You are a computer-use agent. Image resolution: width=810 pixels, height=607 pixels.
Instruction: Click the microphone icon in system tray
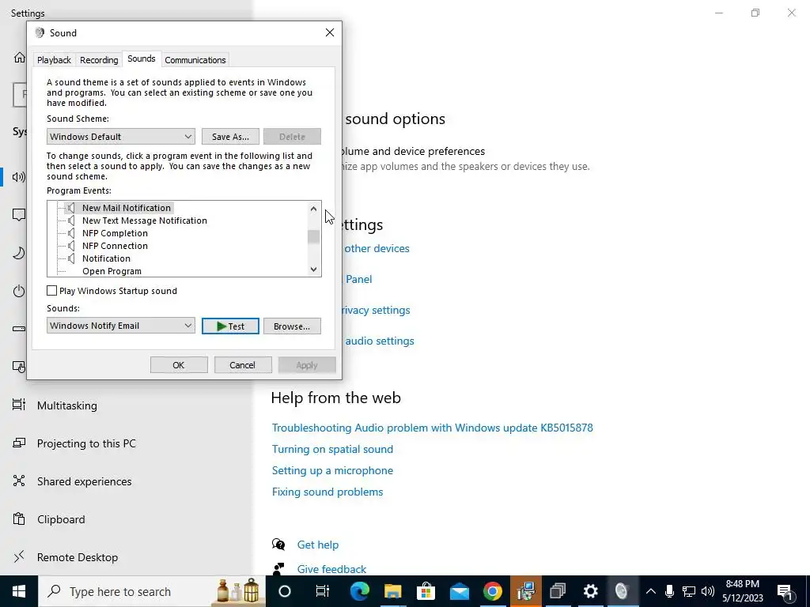tap(669, 591)
